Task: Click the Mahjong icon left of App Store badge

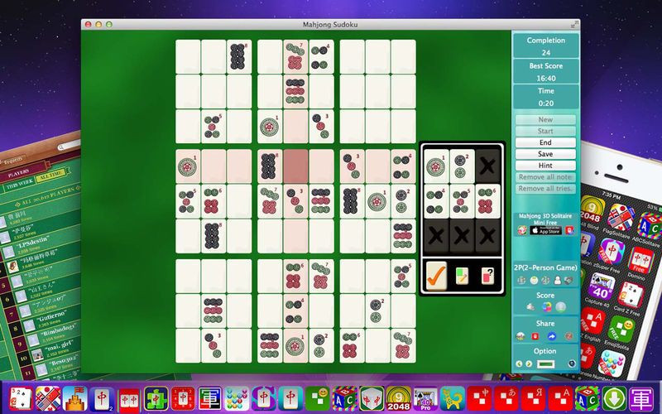Action: (523, 230)
